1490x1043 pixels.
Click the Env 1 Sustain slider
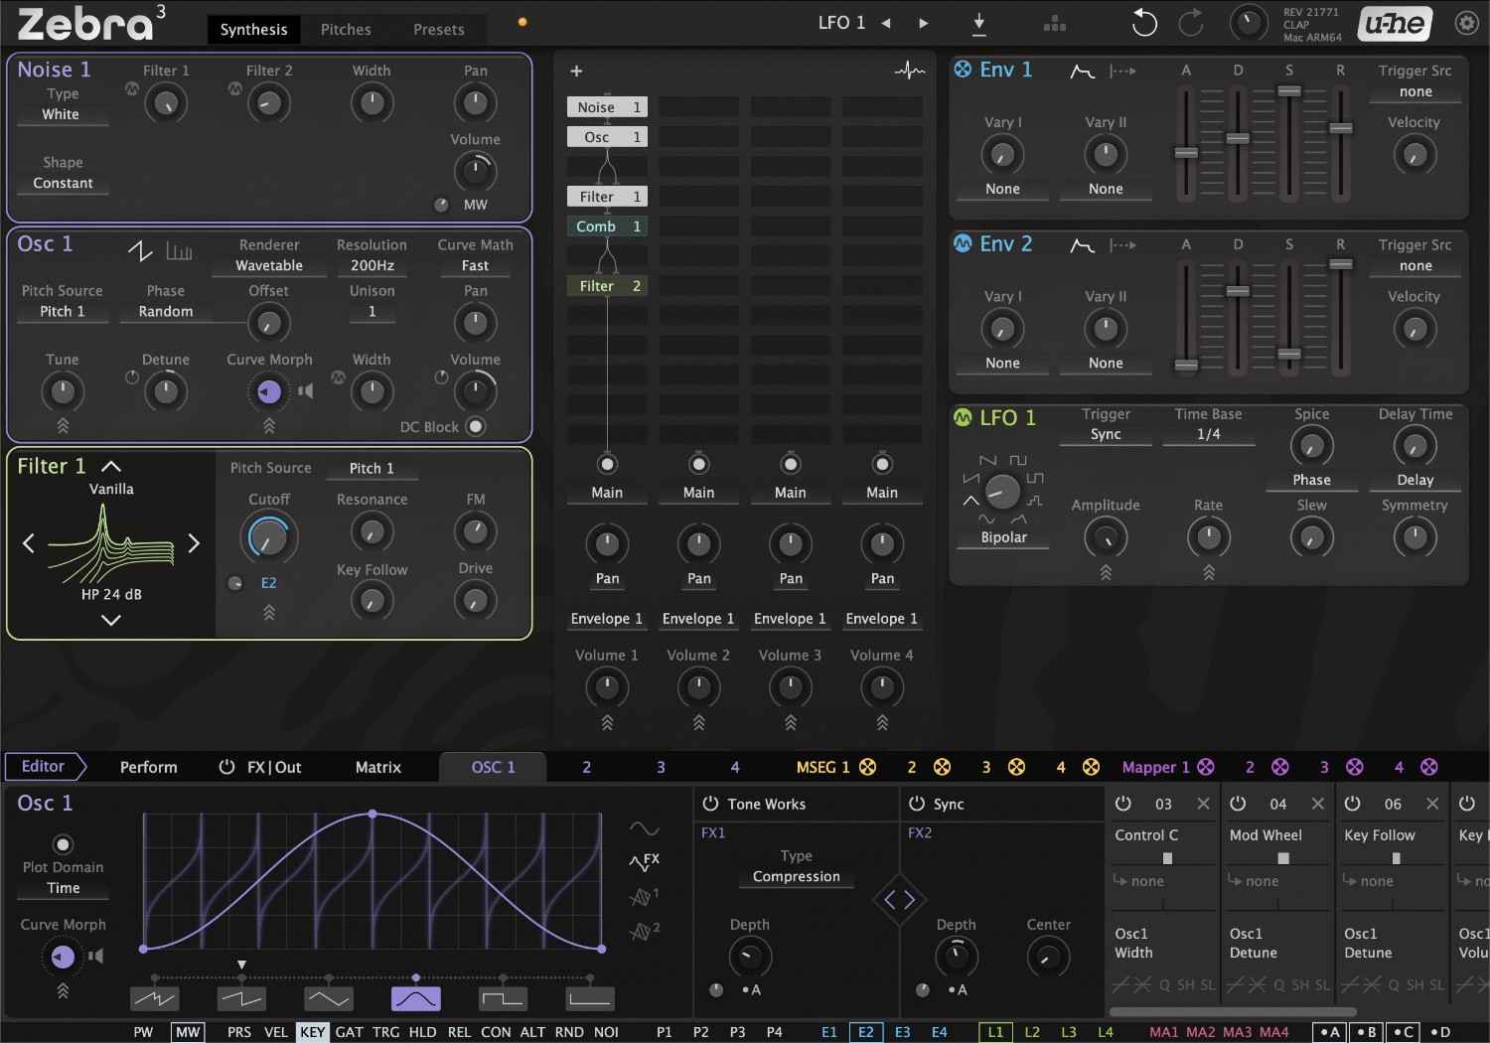point(1289,92)
